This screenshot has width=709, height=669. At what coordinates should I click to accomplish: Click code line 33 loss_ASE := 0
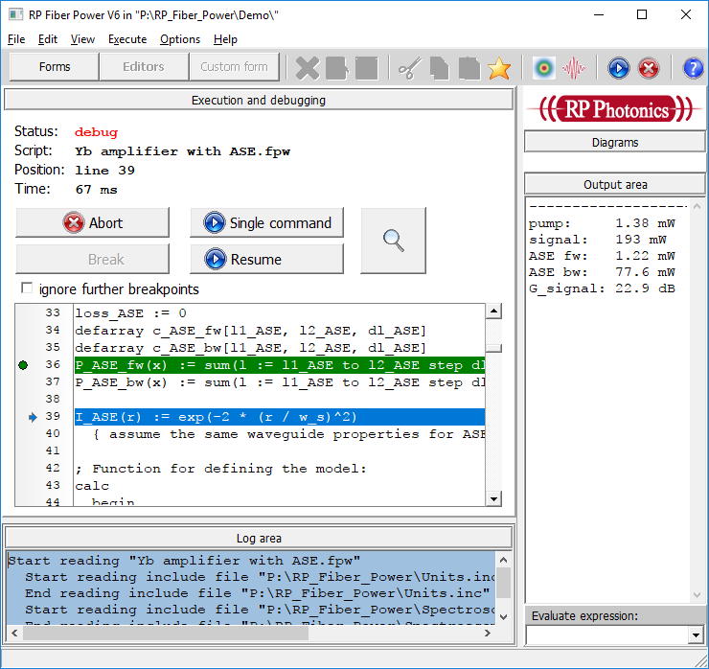point(130,313)
